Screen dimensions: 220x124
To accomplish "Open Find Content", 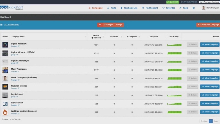I will click(x=150, y=8).
